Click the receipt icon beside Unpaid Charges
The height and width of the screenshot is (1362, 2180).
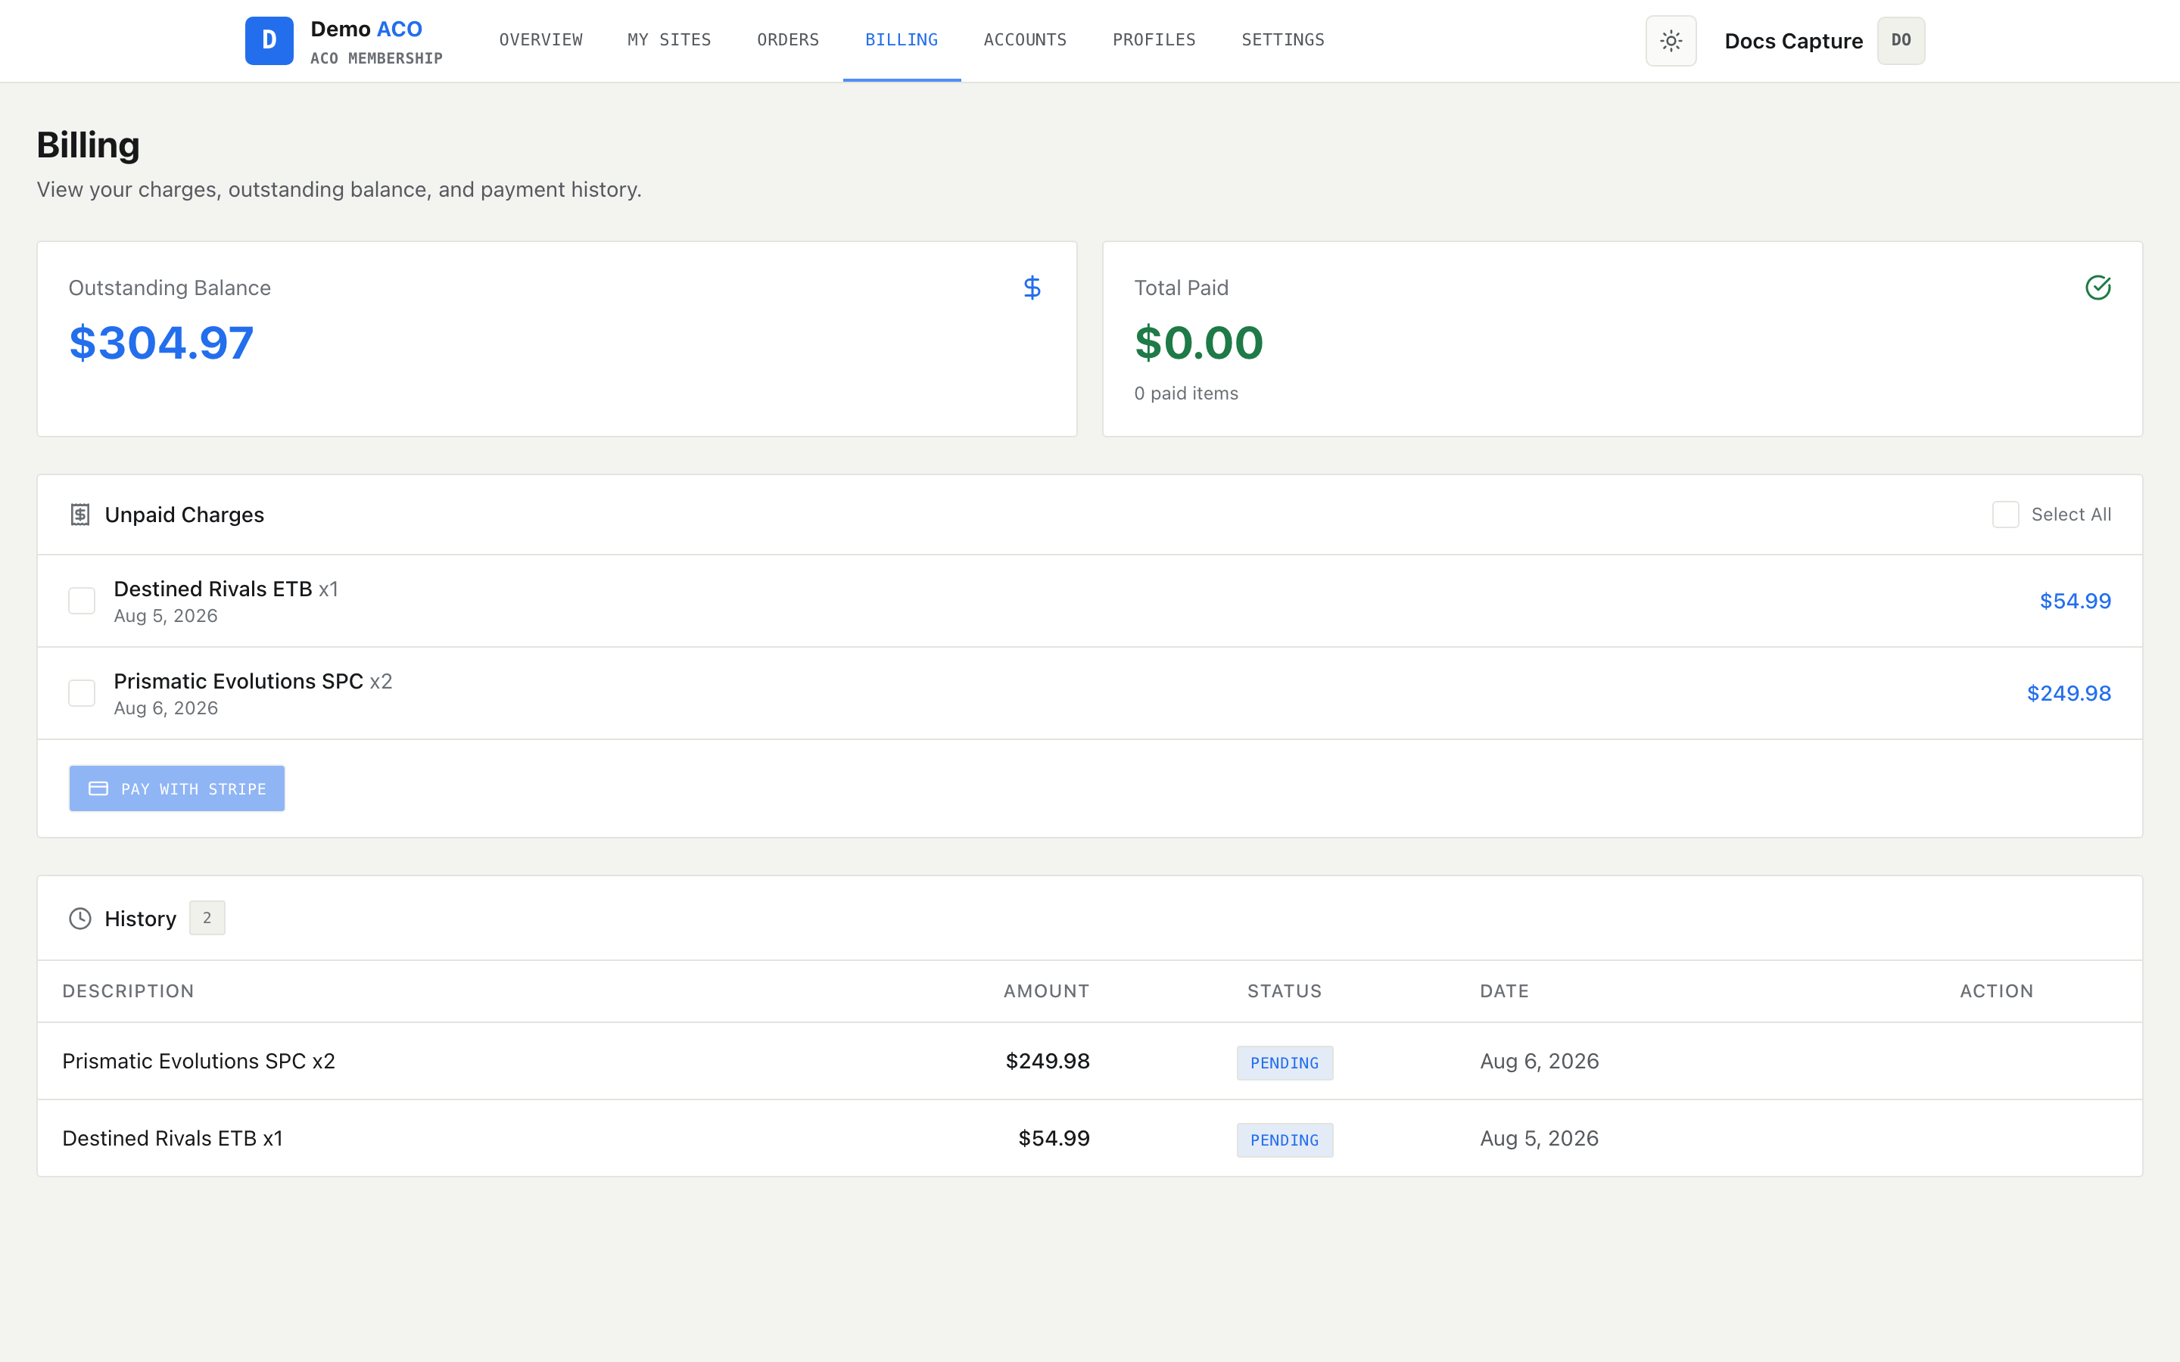pos(80,515)
